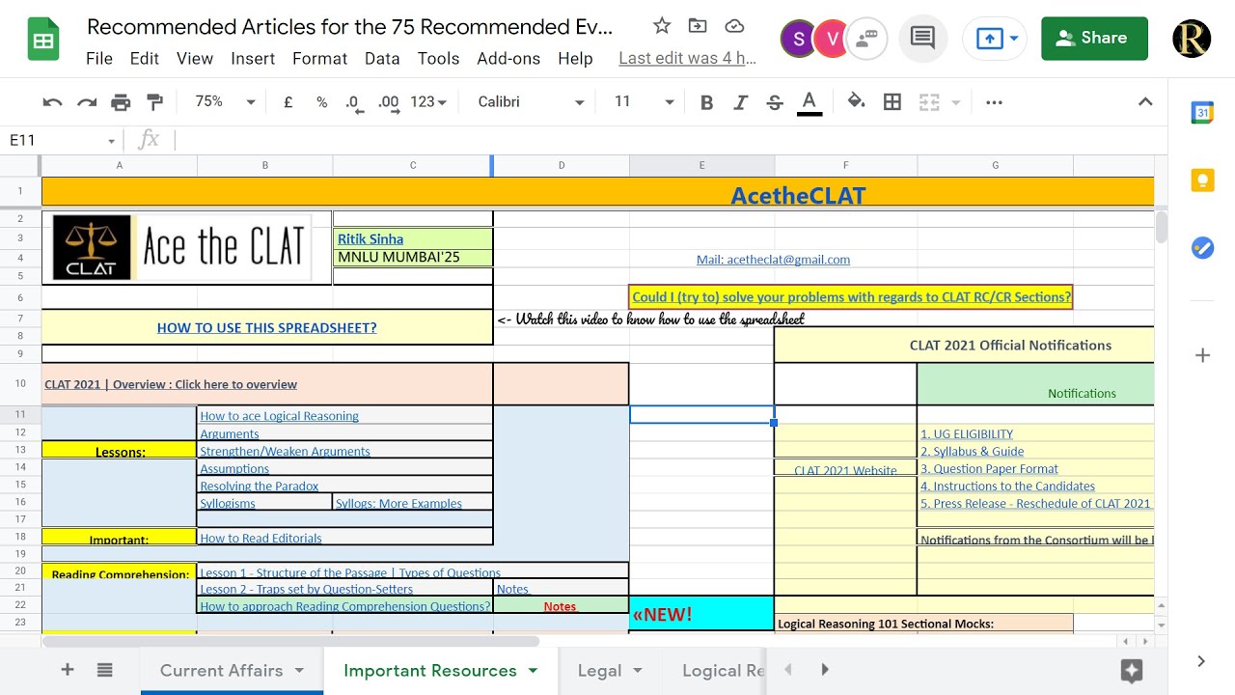This screenshot has height=695, width=1235.
Task: Click the horizontal scrollbar
Action: point(290,641)
